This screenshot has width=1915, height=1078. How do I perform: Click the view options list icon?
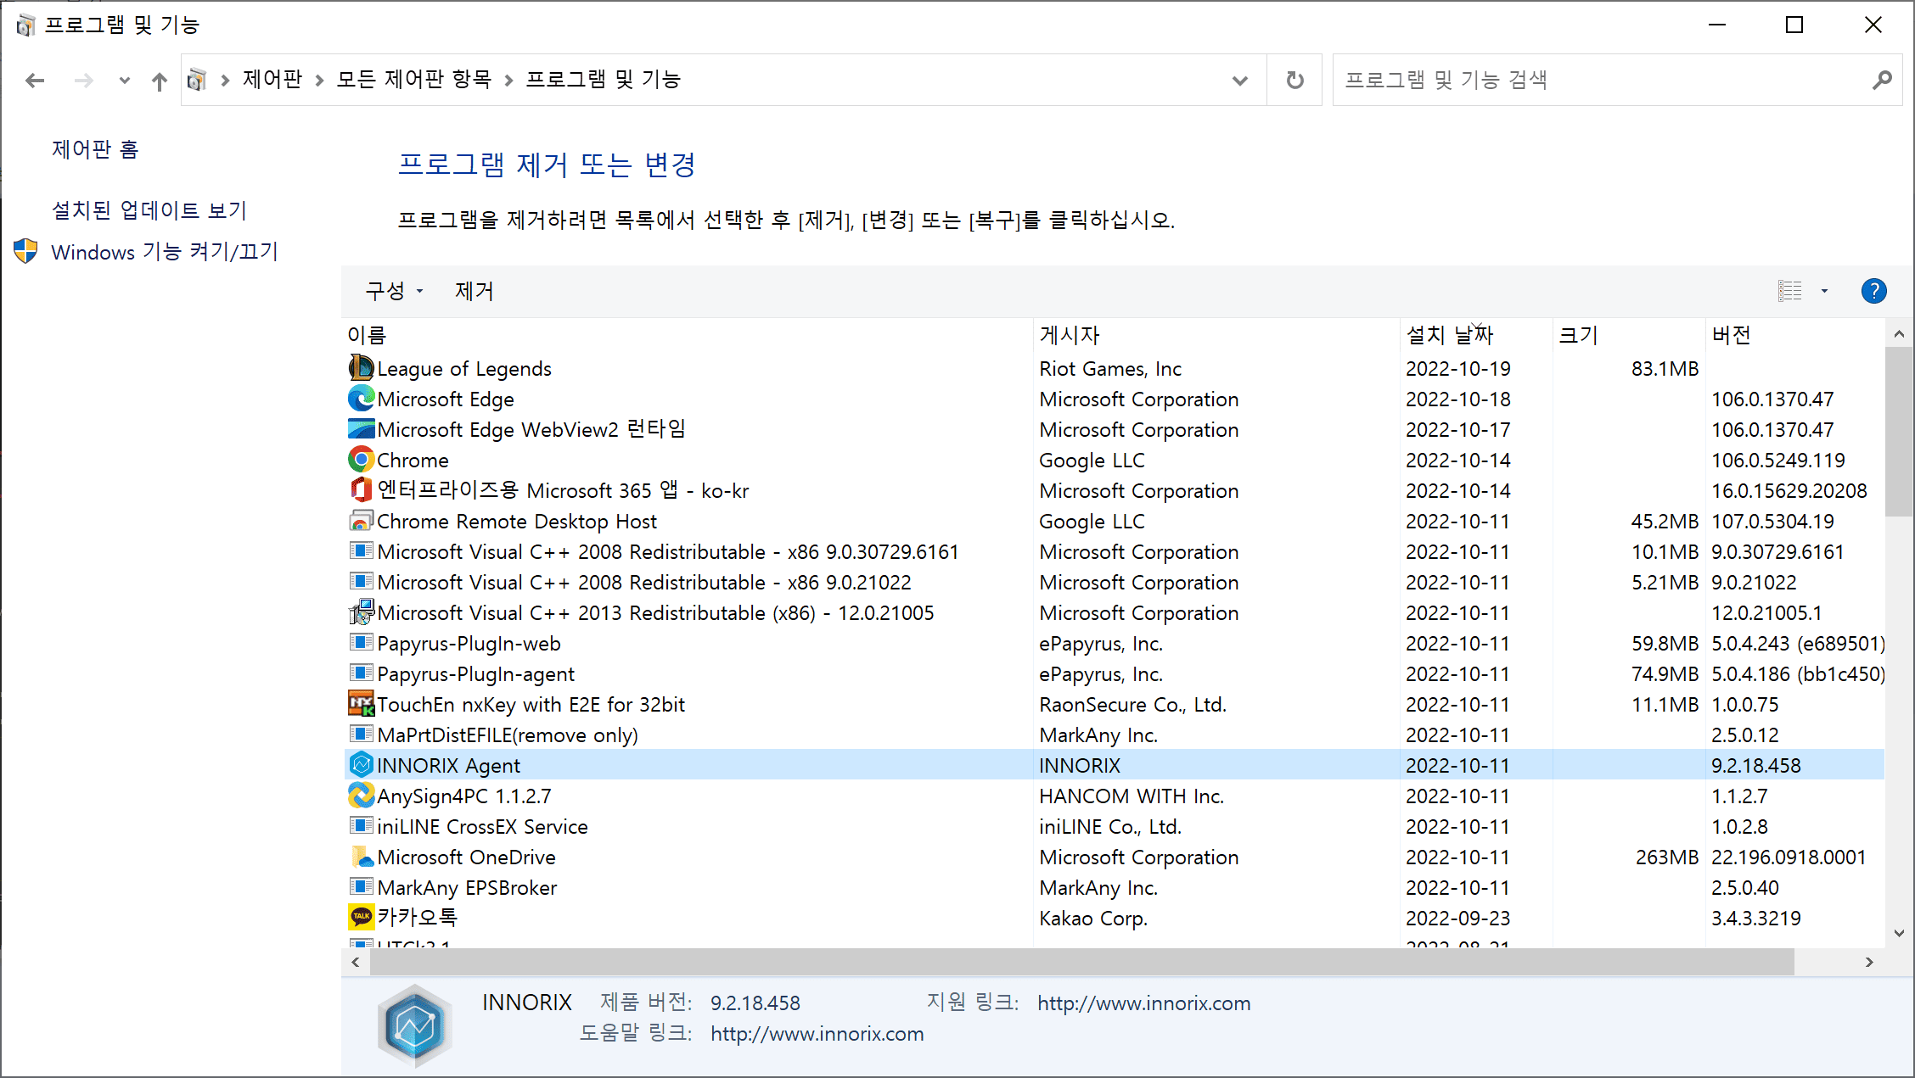pos(1790,291)
